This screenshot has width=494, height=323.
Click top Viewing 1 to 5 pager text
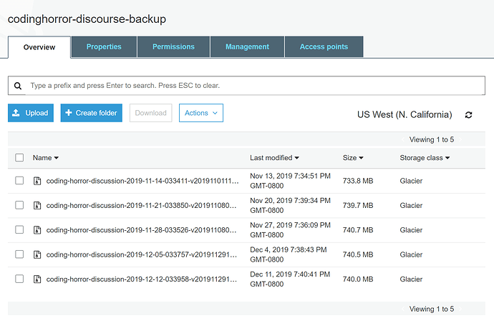[432, 139]
